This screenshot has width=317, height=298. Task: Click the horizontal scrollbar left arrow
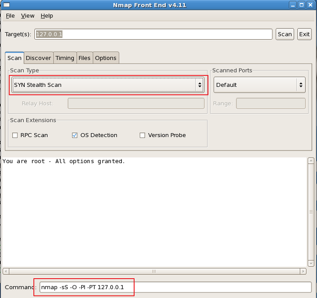tap(6, 271)
